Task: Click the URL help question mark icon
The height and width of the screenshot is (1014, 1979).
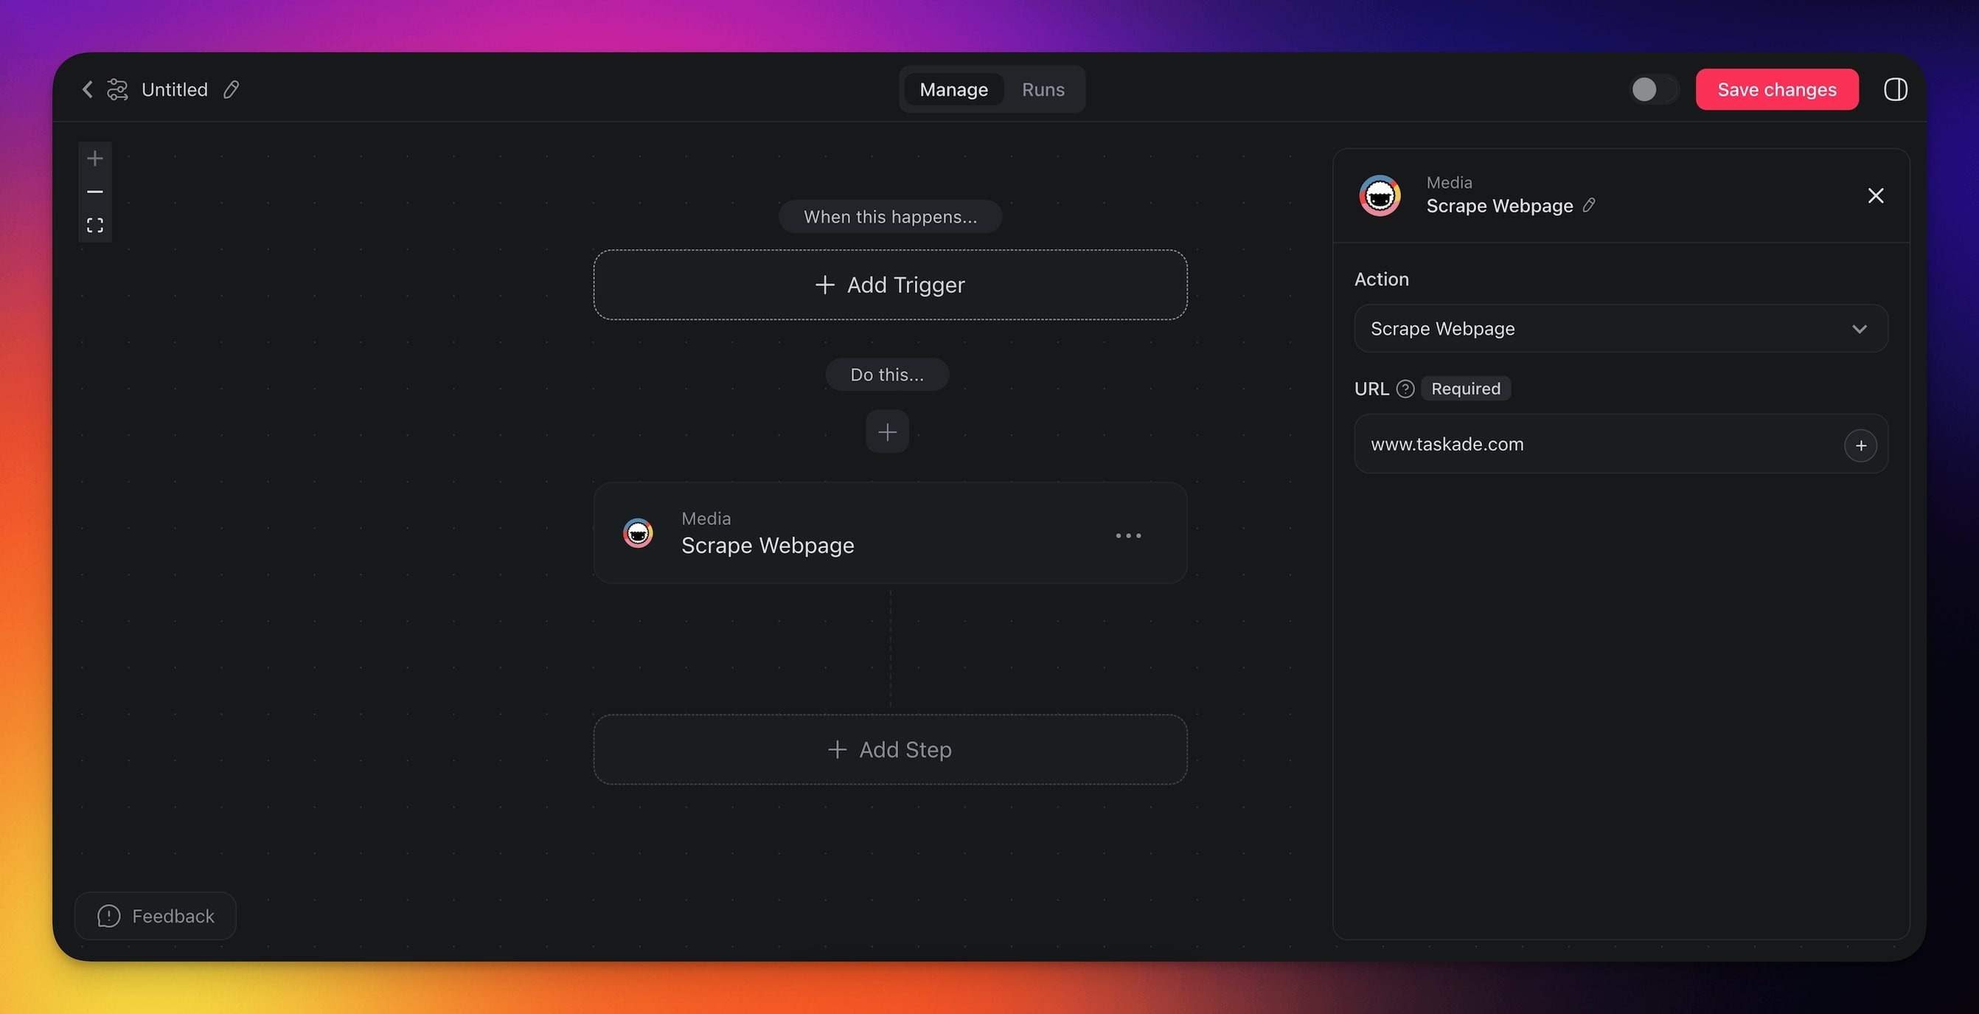Action: pos(1405,389)
